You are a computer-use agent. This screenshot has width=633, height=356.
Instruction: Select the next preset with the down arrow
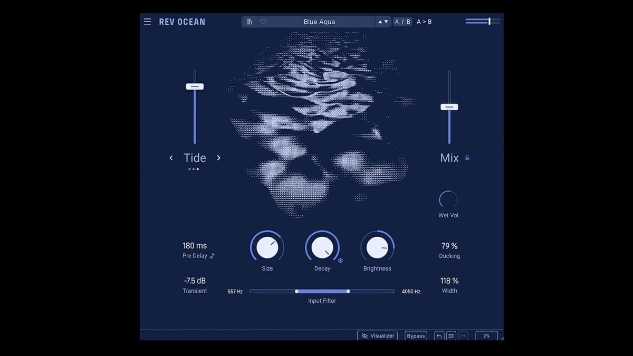tap(386, 22)
